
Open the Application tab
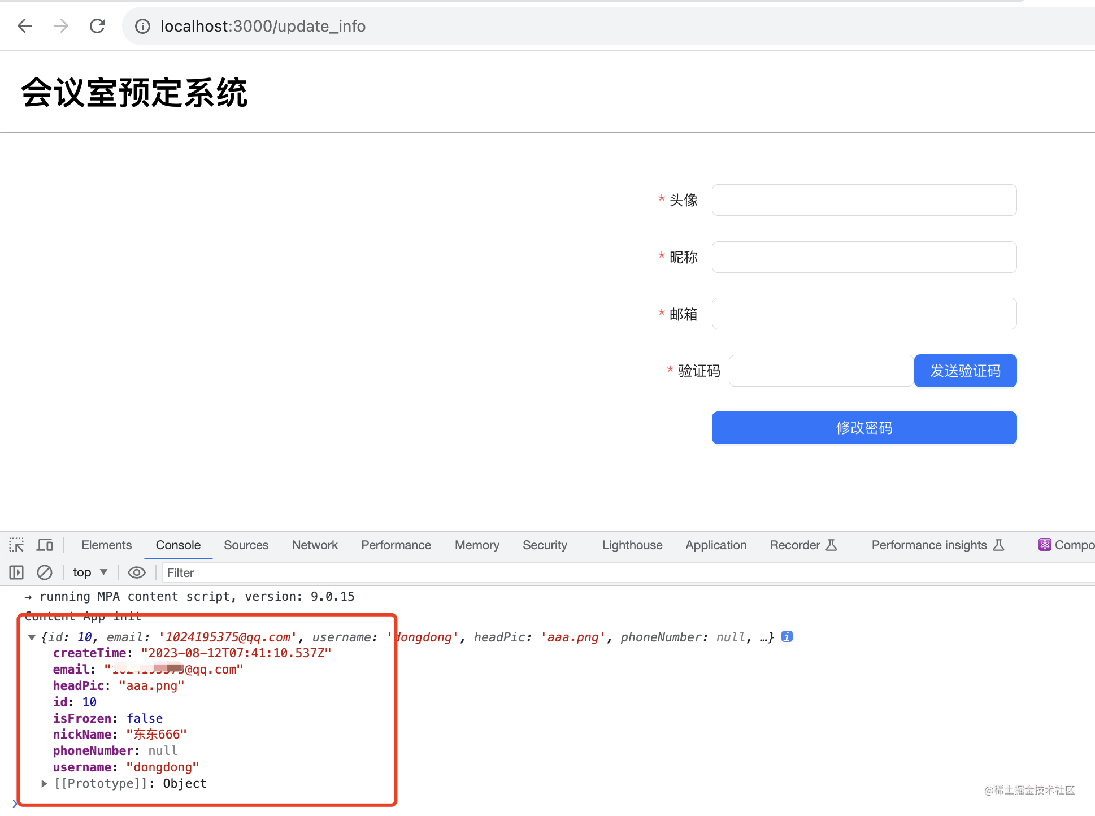tap(716, 545)
